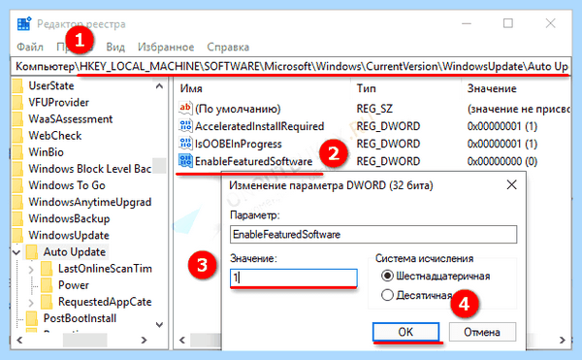Open the Файл menu
Image resolution: width=582 pixels, height=360 pixels.
click(30, 48)
